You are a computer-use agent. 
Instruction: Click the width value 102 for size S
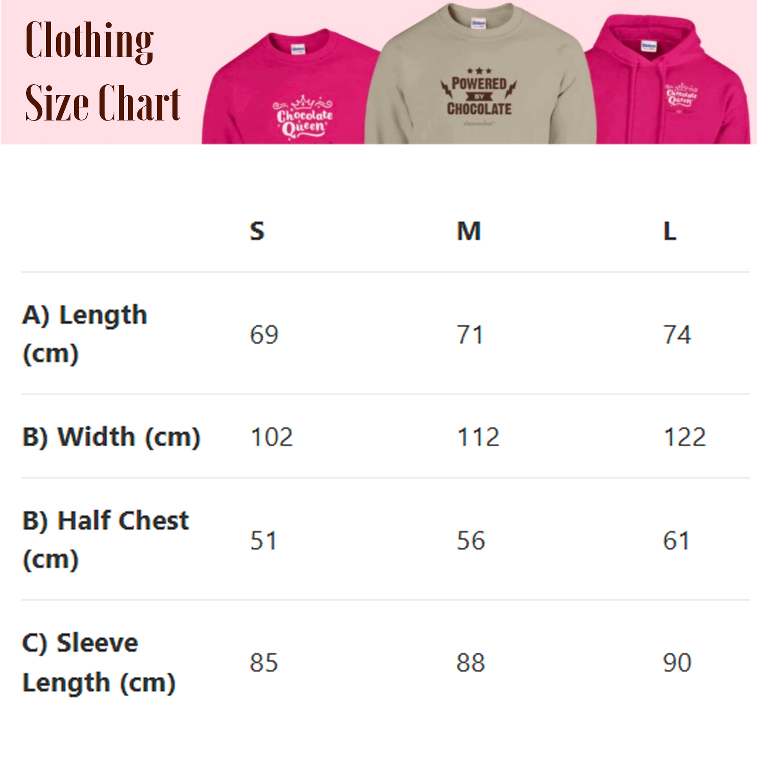[x=272, y=437]
